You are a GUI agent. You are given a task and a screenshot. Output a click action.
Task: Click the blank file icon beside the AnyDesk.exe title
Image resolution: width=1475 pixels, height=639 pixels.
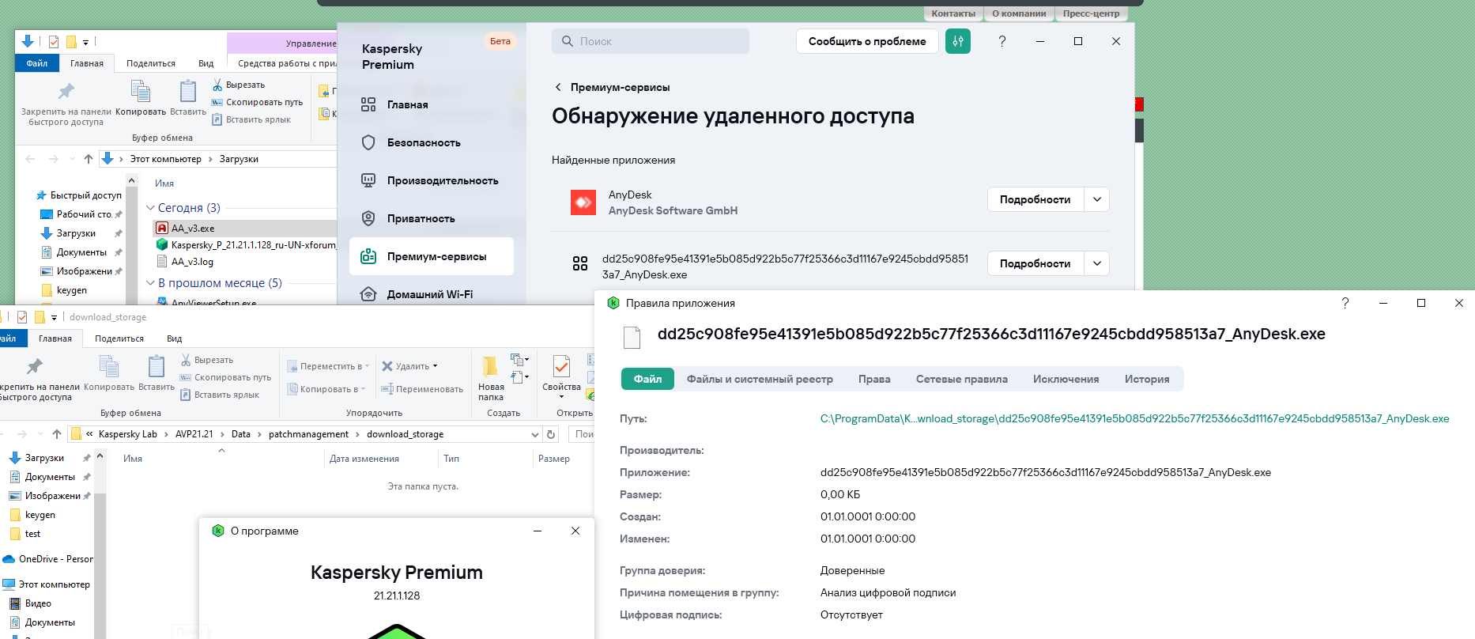pyautogui.click(x=632, y=338)
